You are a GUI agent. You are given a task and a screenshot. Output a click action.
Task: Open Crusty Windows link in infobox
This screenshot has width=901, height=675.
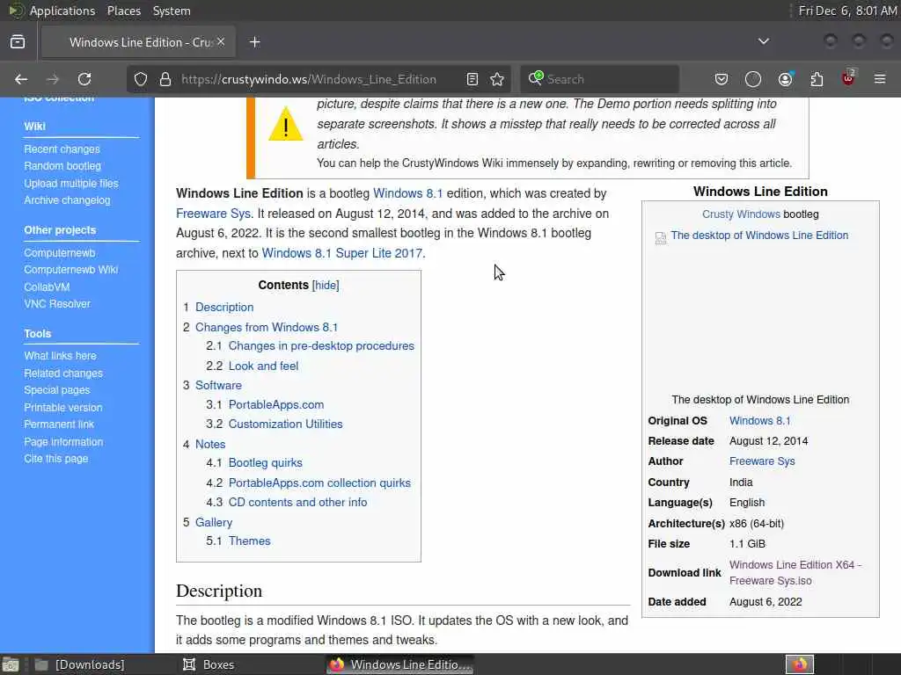point(741,214)
